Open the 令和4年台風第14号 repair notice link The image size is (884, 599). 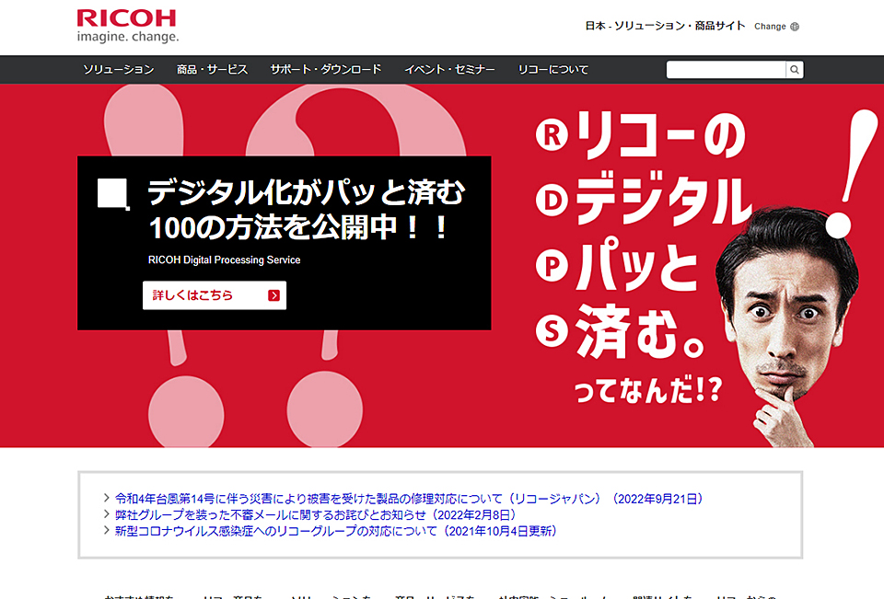click(409, 499)
